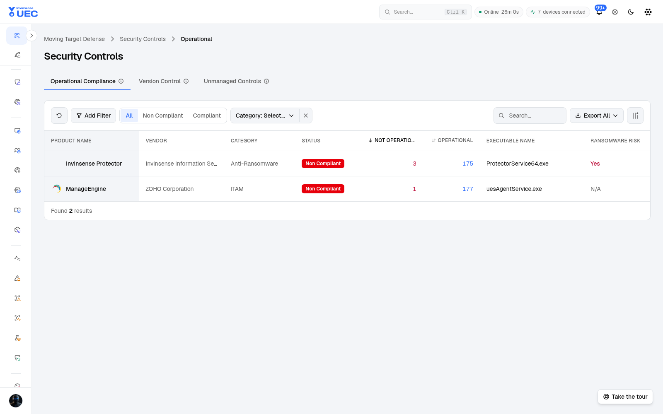Open column settings icon

point(635,116)
